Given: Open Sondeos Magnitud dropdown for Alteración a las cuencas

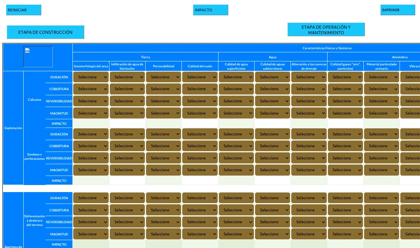Looking at the screenshot, I should 309,170.
